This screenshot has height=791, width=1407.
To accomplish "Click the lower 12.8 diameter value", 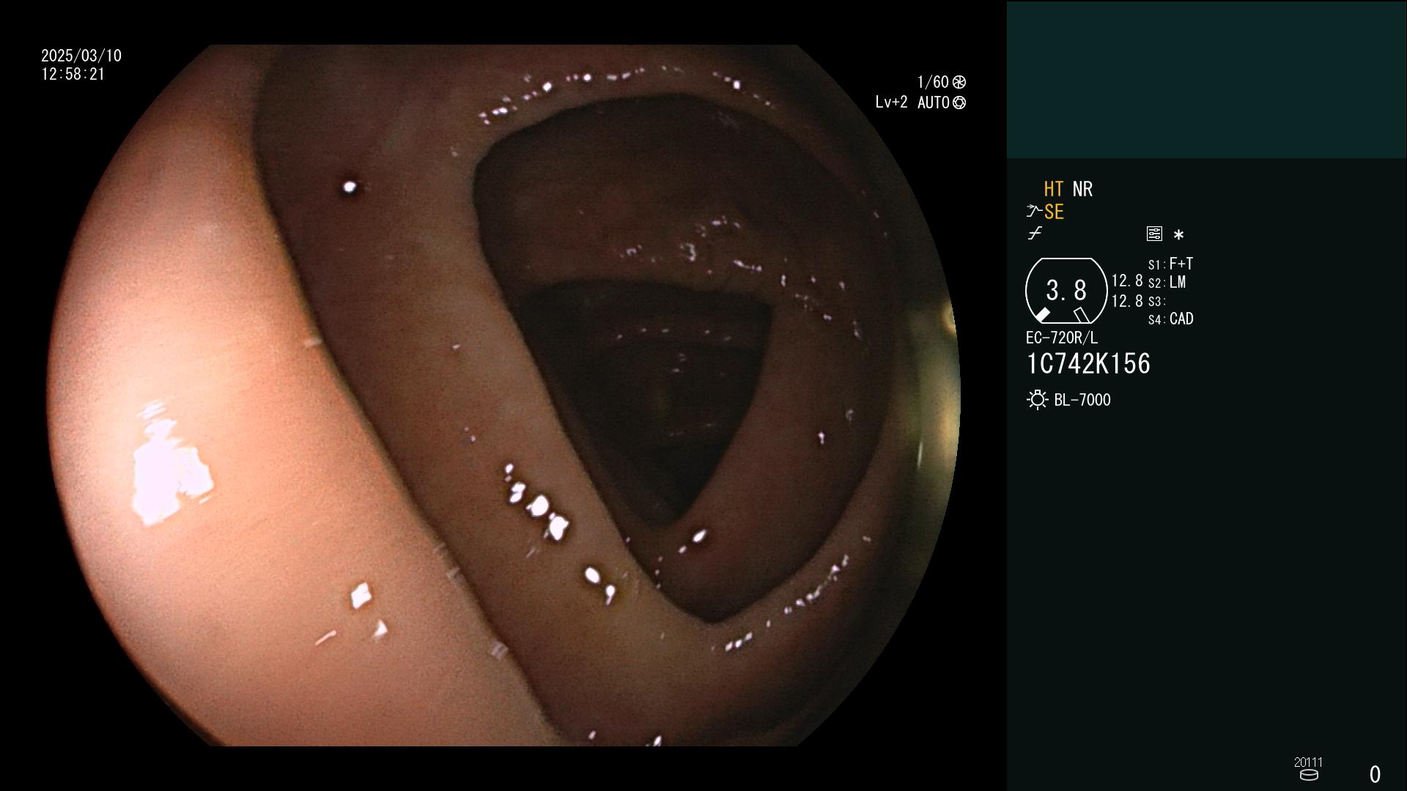I will point(1127,301).
